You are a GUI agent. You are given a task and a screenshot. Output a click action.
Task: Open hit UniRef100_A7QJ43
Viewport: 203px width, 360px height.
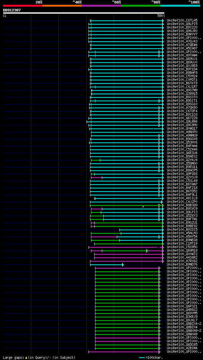[x=182, y=41]
